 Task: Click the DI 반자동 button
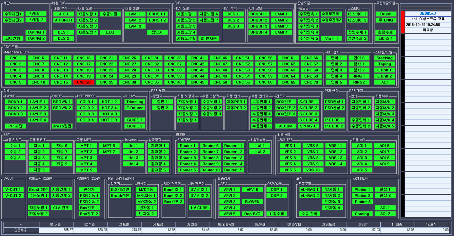209,38
